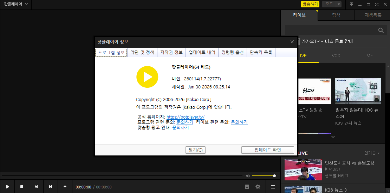Click 문의하기 link for 라이브 관련 문의
Screen dimensions: 390x193
(x=239, y=122)
